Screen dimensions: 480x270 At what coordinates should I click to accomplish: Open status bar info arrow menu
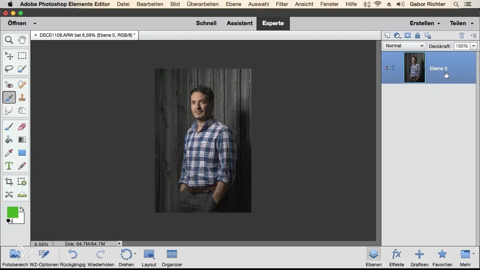(x=120, y=244)
